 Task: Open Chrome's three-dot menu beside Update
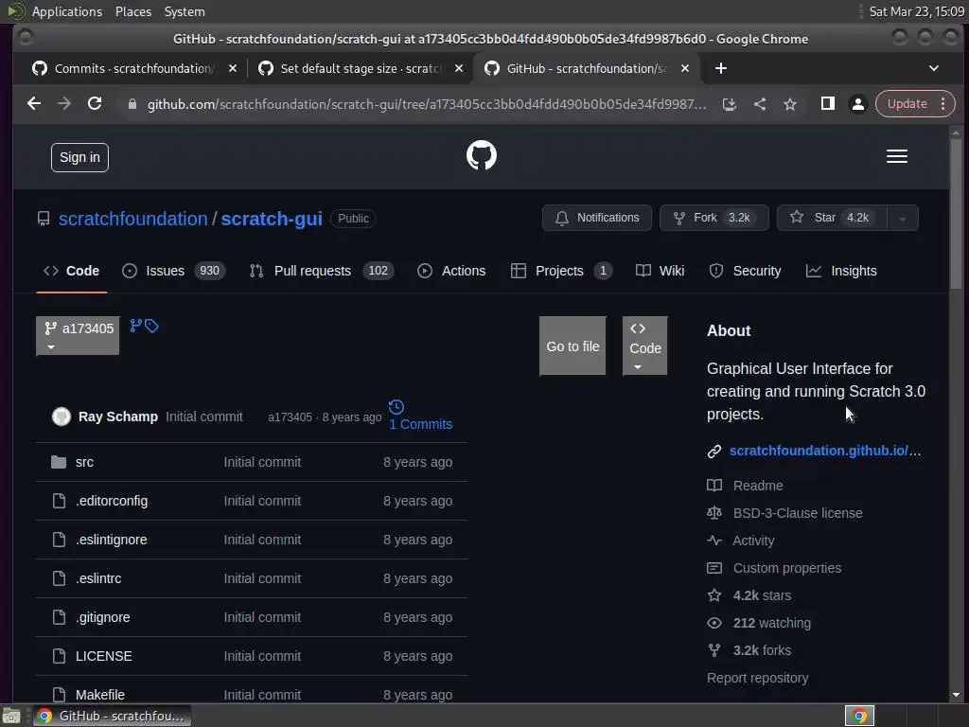coord(943,104)
